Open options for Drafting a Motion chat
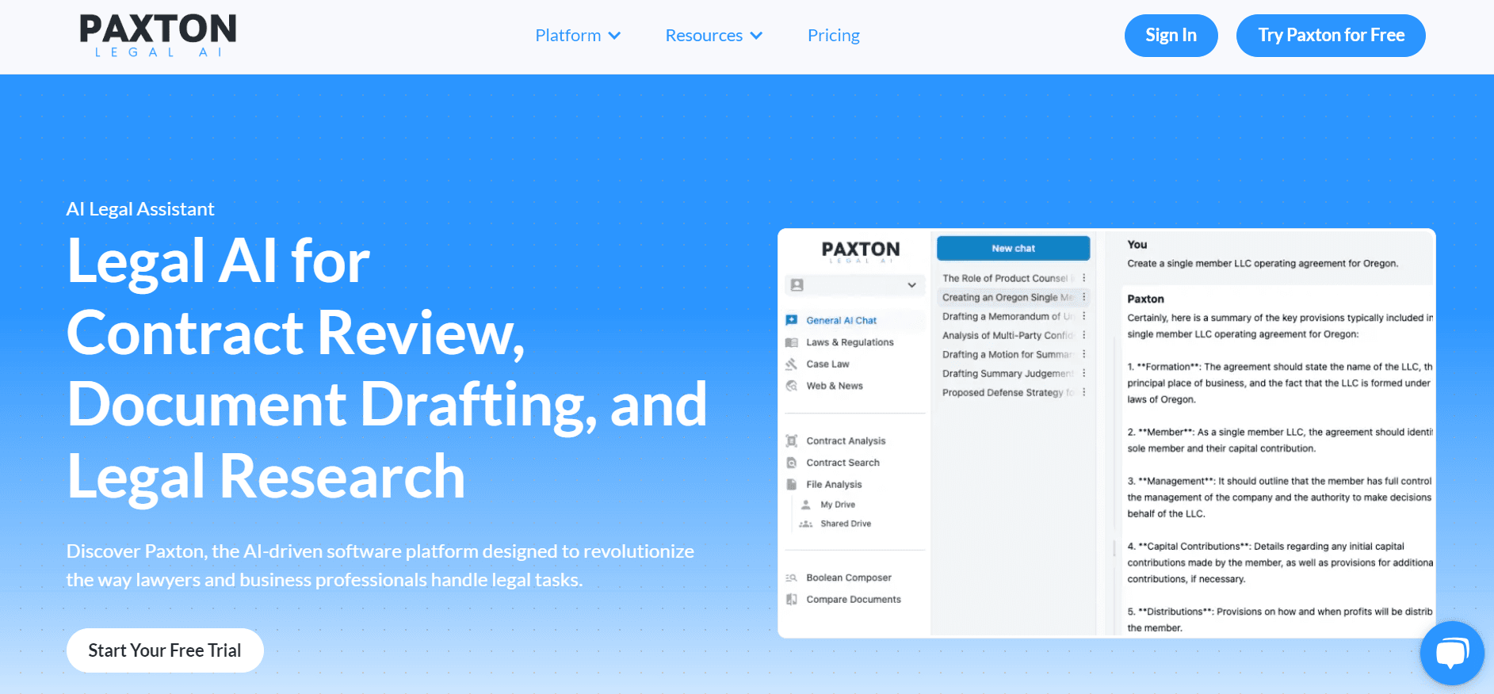Viewport: 1494px width, 694px height. (x=1084, y=354)
